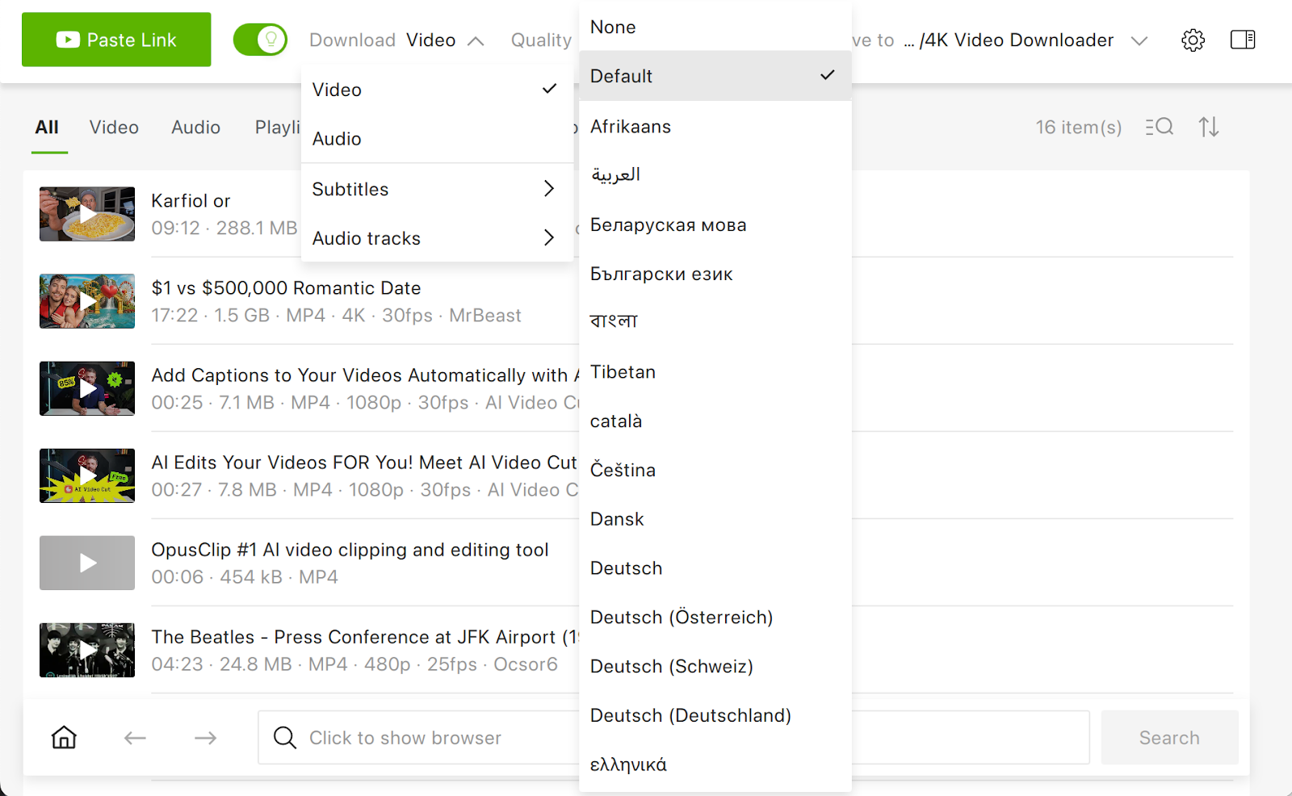Select Bengali subtitle language
Screen dimensions: 1292x796
point(715,321)
